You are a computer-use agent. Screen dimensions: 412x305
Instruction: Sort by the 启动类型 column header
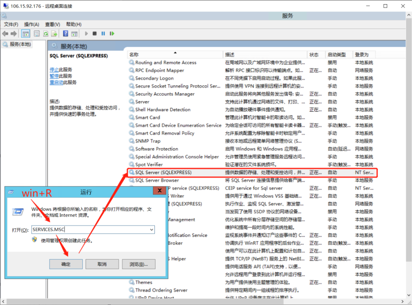(339, 54)
